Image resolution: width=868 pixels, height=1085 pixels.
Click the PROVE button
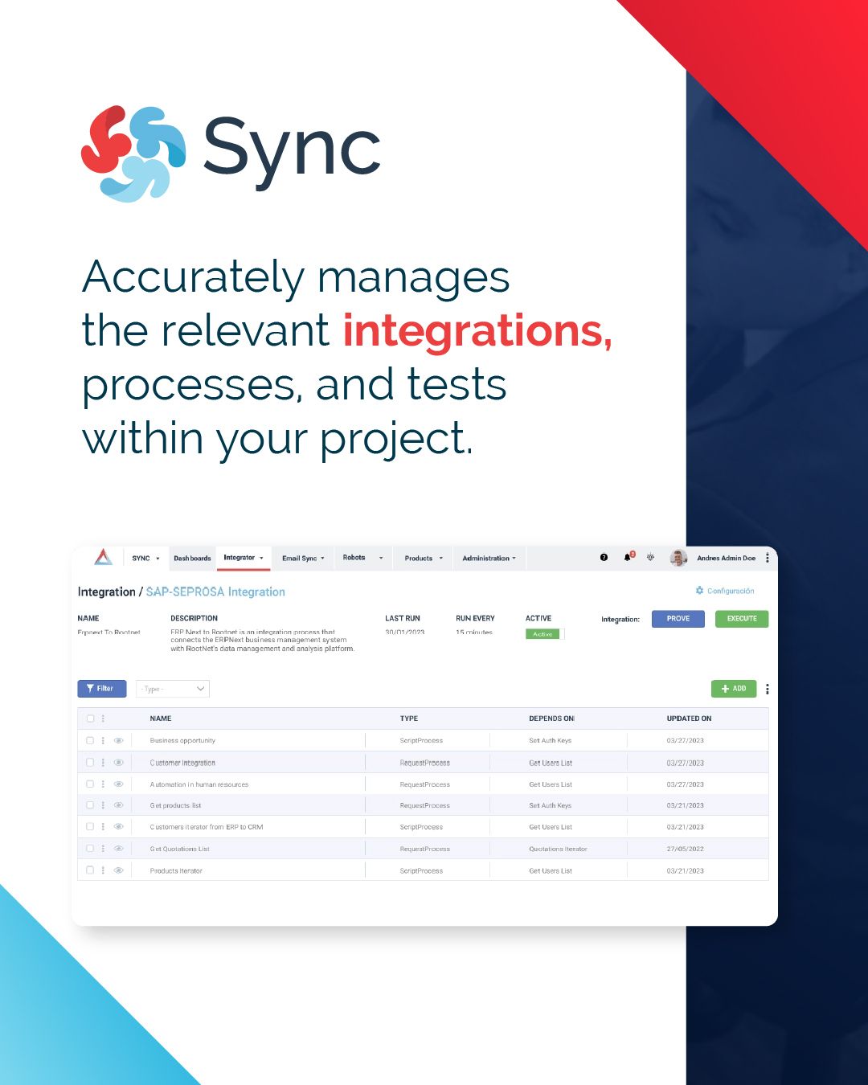[x=678, y=619]
